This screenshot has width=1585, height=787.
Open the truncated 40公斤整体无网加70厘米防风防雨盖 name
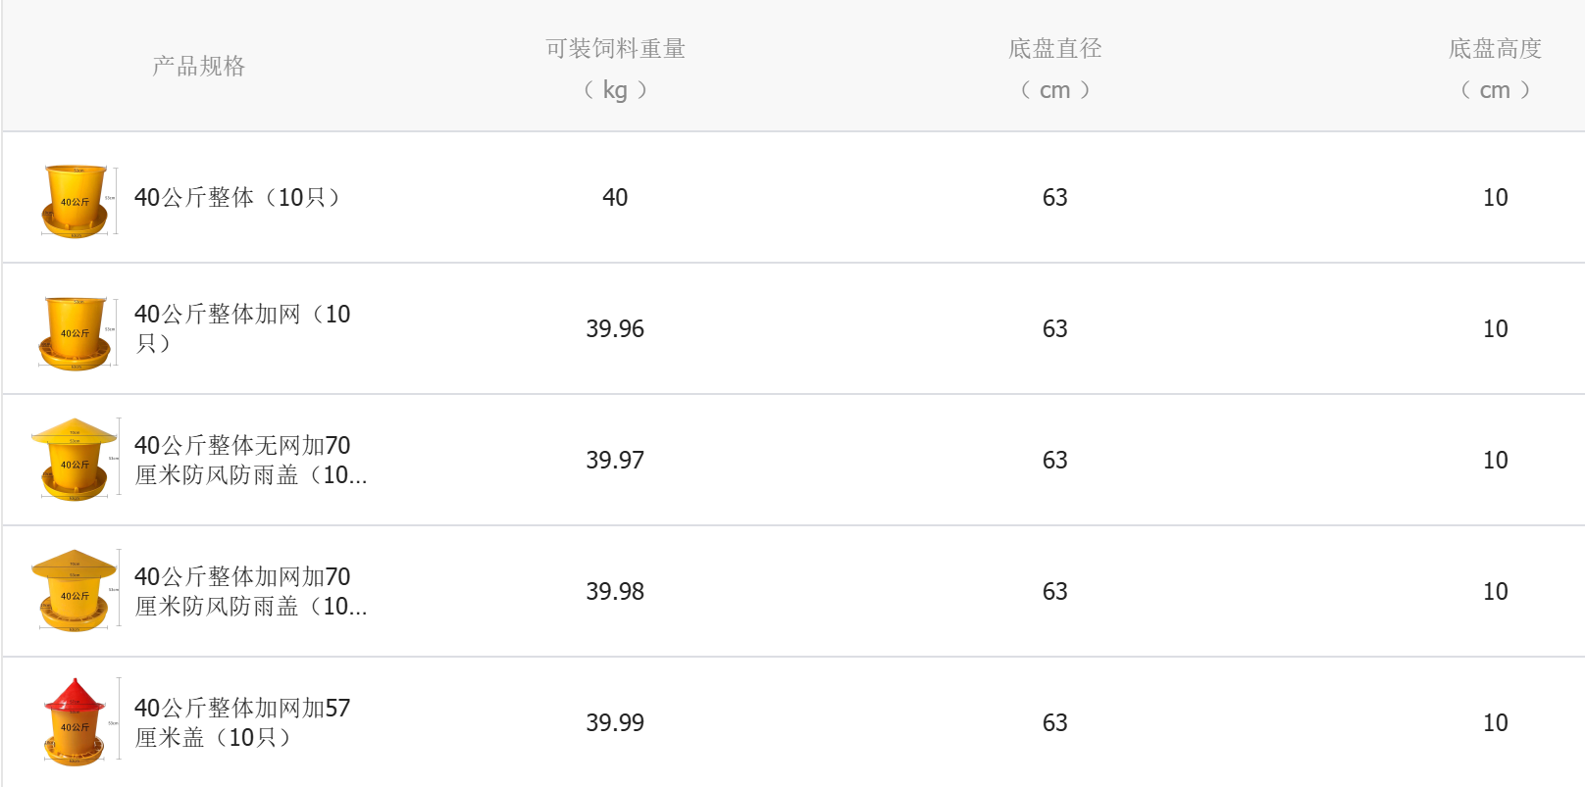[x=250, y=460]
